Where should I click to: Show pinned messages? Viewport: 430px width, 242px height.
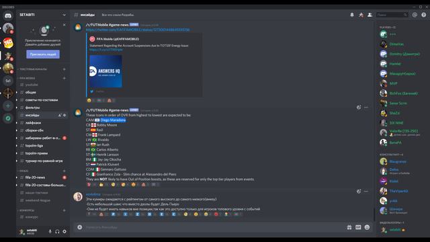tap(361, 15)
